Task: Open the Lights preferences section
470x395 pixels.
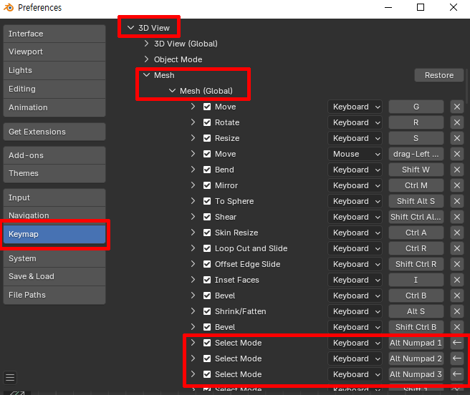Action: point(54,70)
